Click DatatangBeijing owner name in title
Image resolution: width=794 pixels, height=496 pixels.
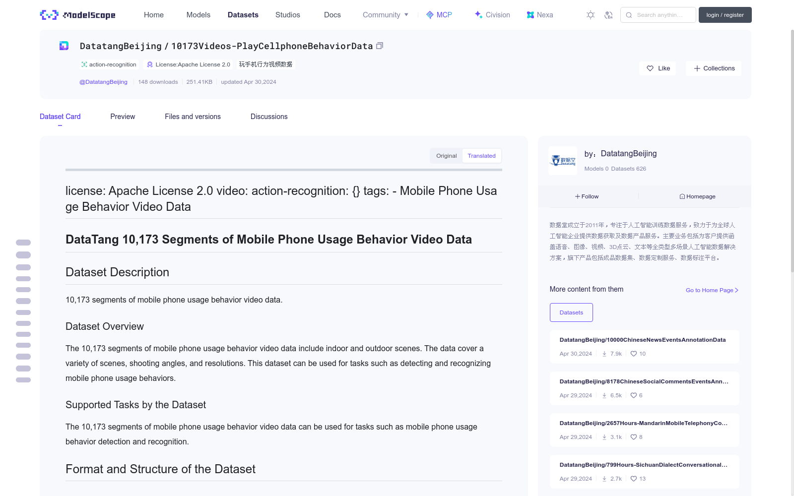pyautogui.click(x=121, y=46)
